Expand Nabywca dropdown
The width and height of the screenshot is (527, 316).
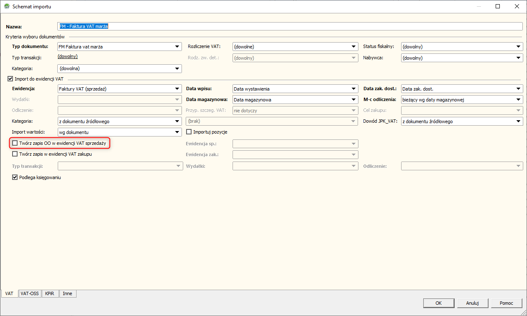[x=462, y=58]
